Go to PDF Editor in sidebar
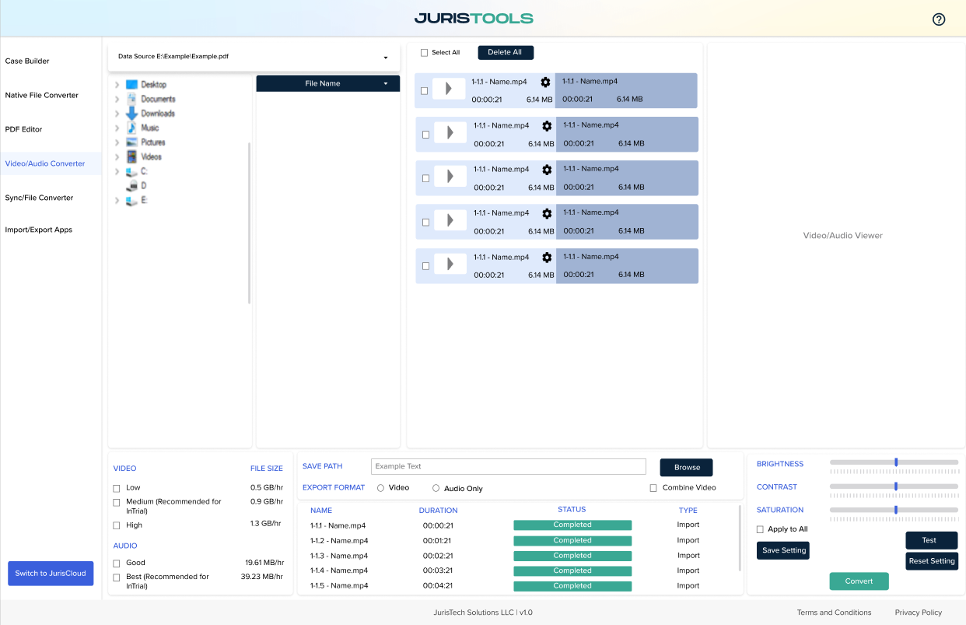The height and width of the screenshot is (625, 966). [24, 129]
